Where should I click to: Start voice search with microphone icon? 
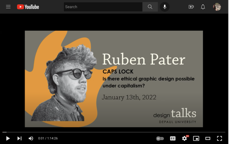[x=165, y=7]
